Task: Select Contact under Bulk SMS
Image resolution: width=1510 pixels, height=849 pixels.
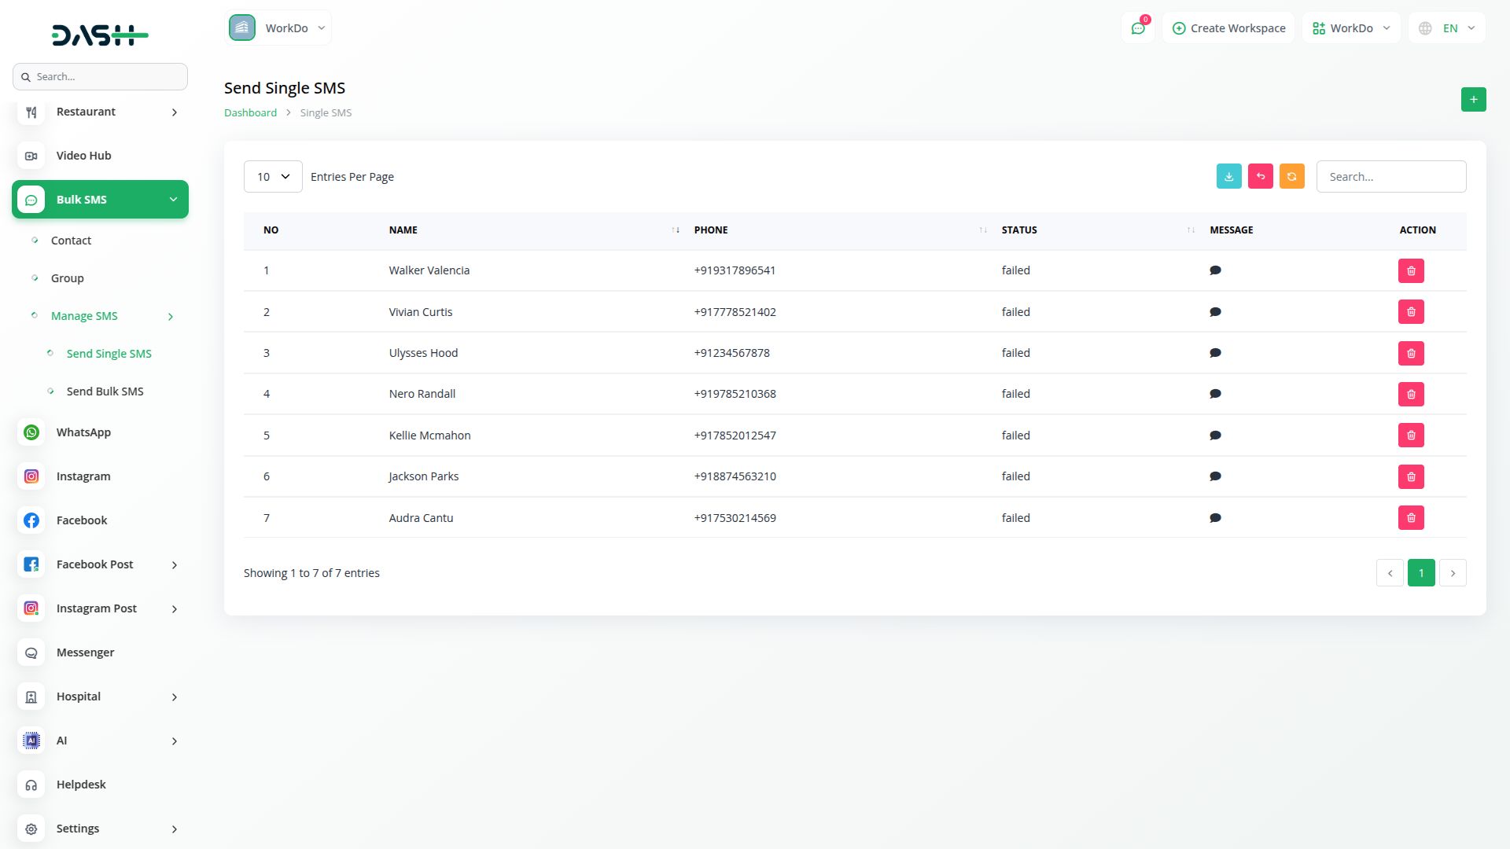Action: coord(71,241)
